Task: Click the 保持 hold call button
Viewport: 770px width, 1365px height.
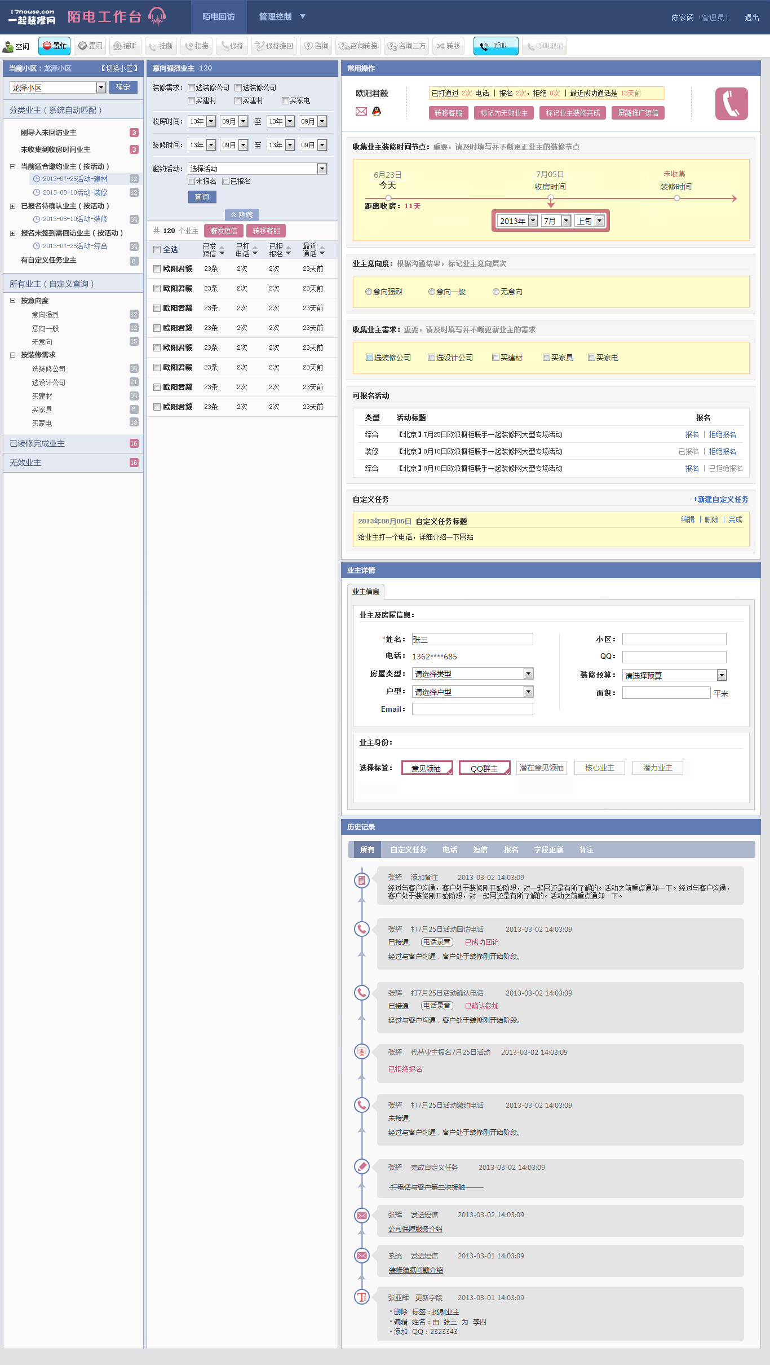Action: coord(232,46)
